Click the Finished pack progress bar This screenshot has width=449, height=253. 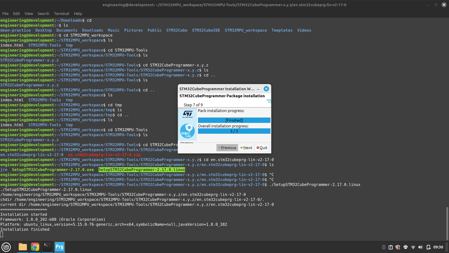tap(234, 120)
